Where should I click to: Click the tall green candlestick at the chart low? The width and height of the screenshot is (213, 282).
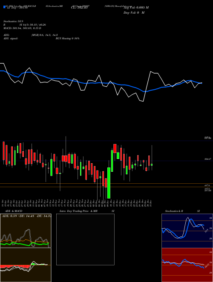click(109, 183)
